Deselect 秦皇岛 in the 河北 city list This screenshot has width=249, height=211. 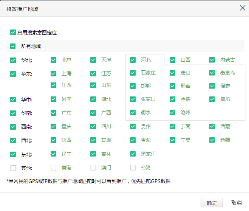click(212, 73)
